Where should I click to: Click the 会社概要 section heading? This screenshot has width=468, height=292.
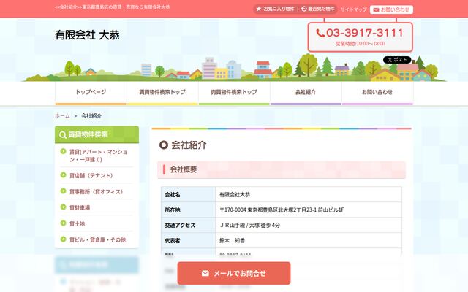282,170
